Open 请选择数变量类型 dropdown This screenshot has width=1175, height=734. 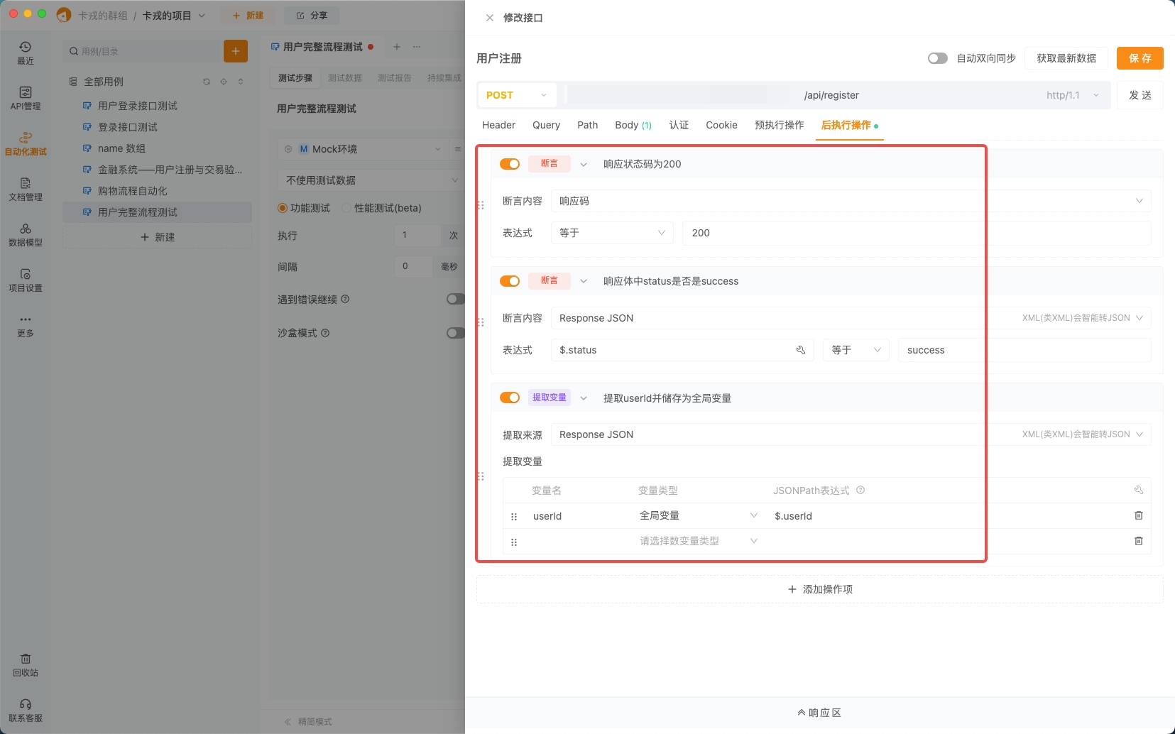[x=699, y=541]
